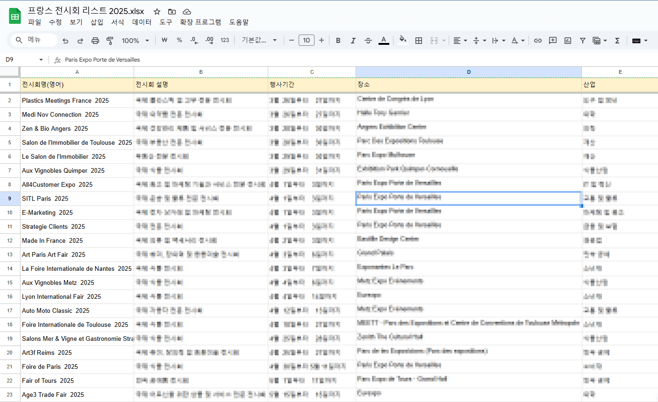The width and height of the screenshot is (658, 402).
Task: Apply percent format
Action: click(x=179, y=41)
